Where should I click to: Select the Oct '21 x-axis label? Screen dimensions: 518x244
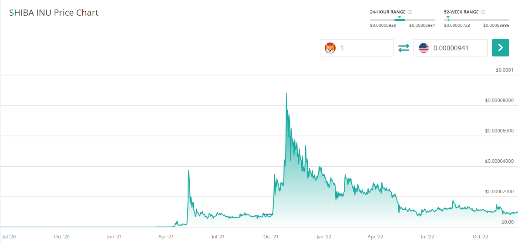point(271,237)
